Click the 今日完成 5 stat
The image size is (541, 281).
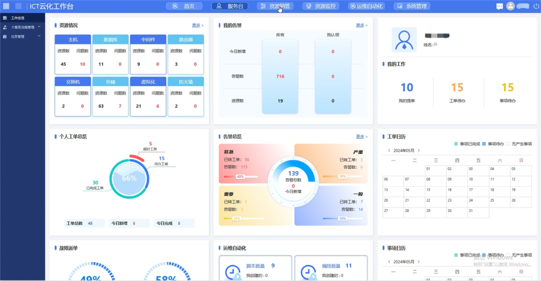(x=174, y=223)
